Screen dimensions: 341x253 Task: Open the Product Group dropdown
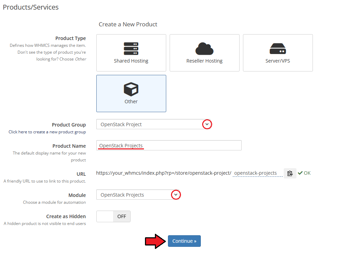coord(154,124)
